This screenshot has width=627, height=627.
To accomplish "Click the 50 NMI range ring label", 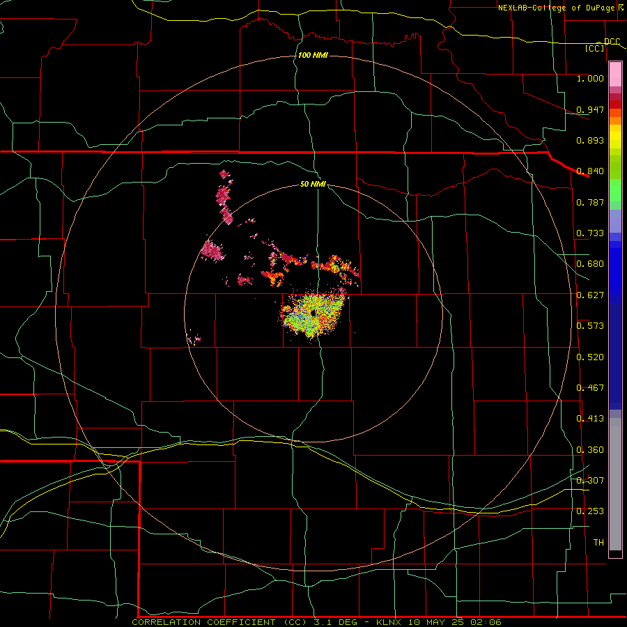I will tap(313, 185).
